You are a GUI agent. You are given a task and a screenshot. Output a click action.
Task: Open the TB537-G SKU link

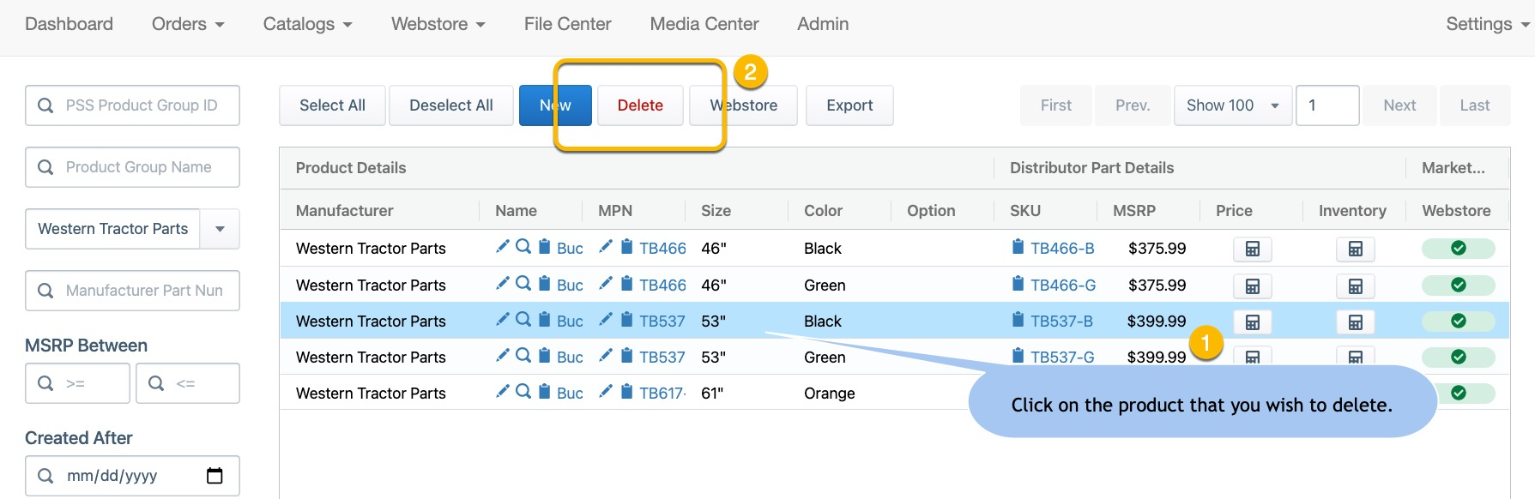coord(1062,357)
